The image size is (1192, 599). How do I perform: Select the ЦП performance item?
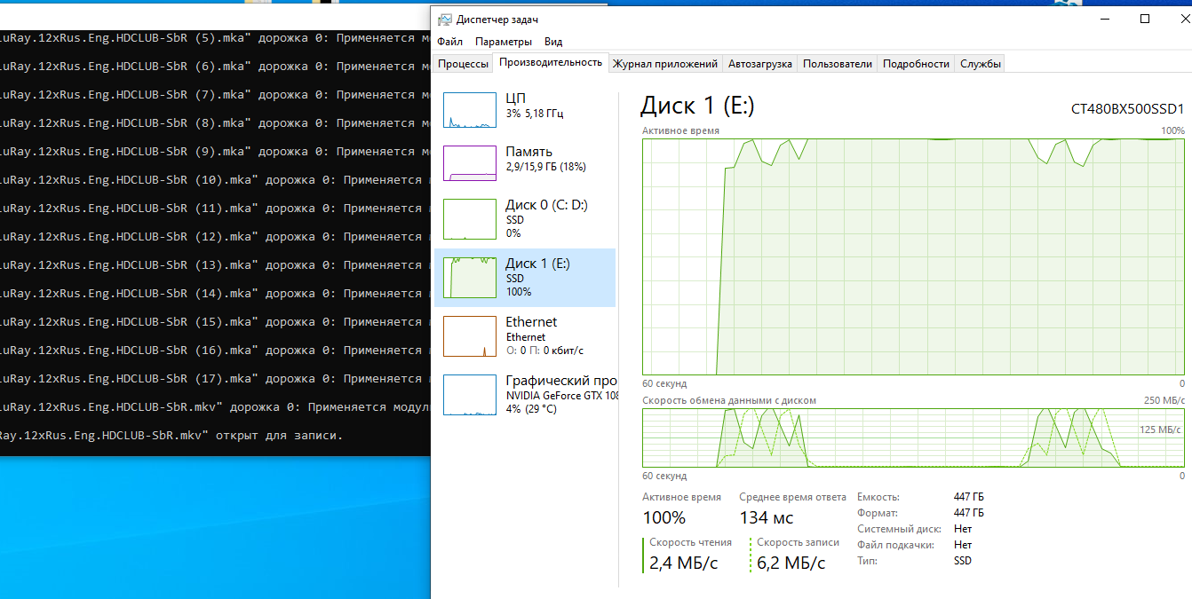525,108
